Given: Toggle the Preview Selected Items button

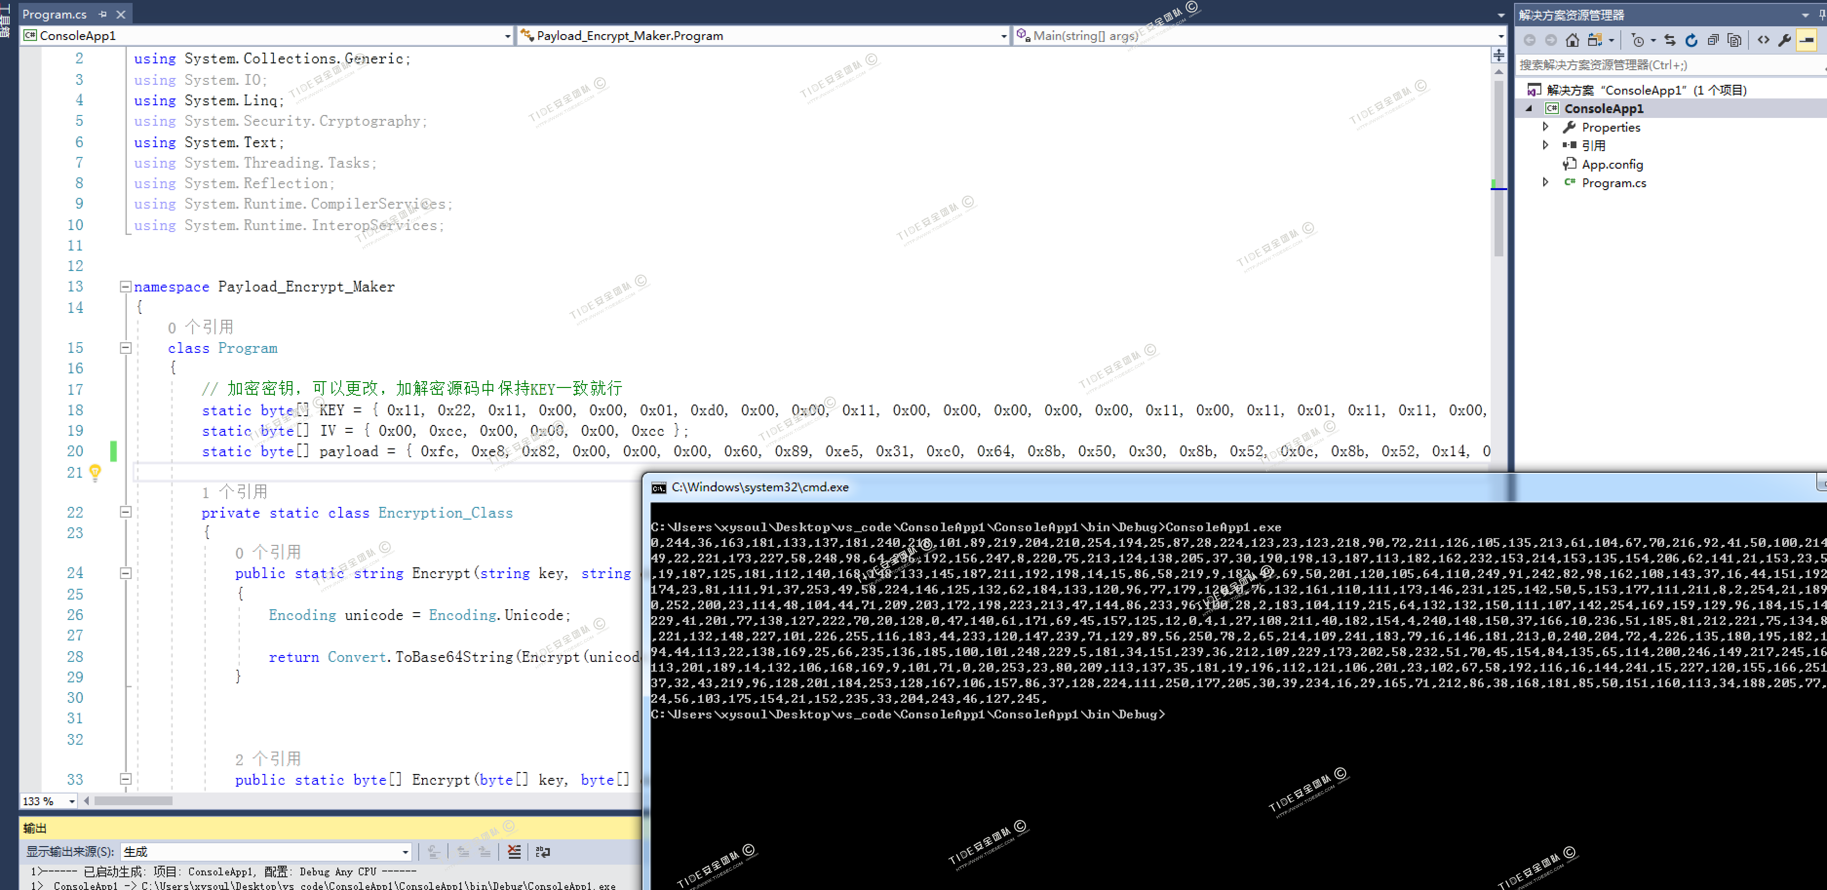Looking at the screenshot, I should pos(1807,40).
